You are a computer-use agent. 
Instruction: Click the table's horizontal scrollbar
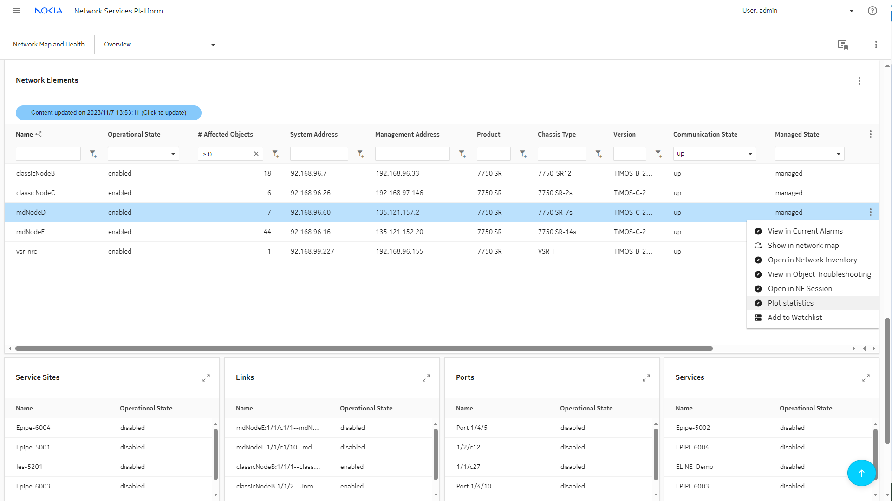coord(364,348)
